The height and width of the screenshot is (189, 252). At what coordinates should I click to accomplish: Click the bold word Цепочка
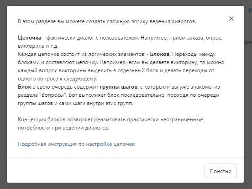(x=30, y=38)
